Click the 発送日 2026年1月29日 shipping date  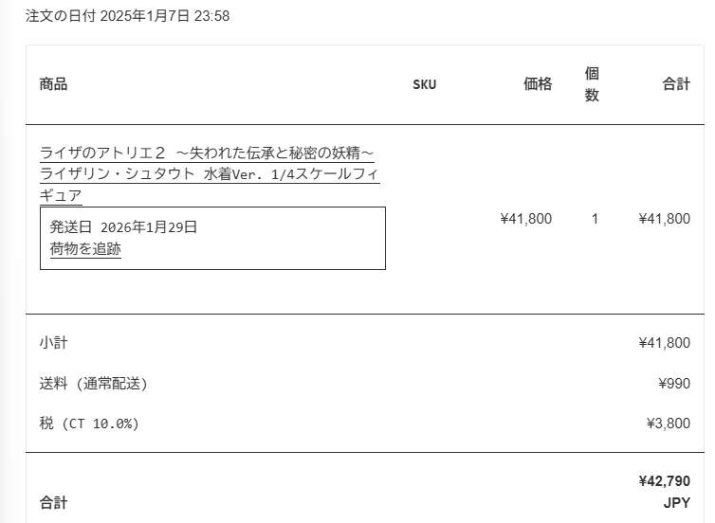pos(123,227)
